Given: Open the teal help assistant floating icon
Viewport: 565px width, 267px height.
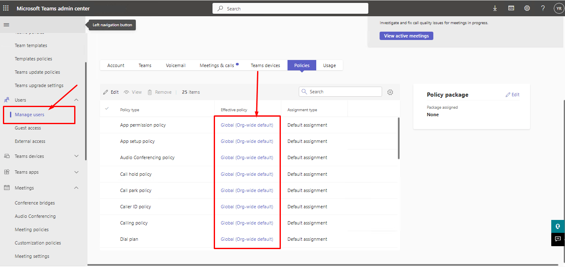Looking at the screenshot, I should [558, 226].
